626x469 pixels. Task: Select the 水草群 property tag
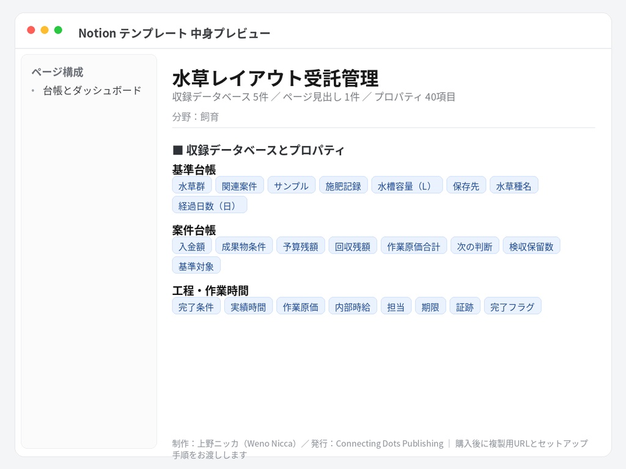(x=191, y=186)
